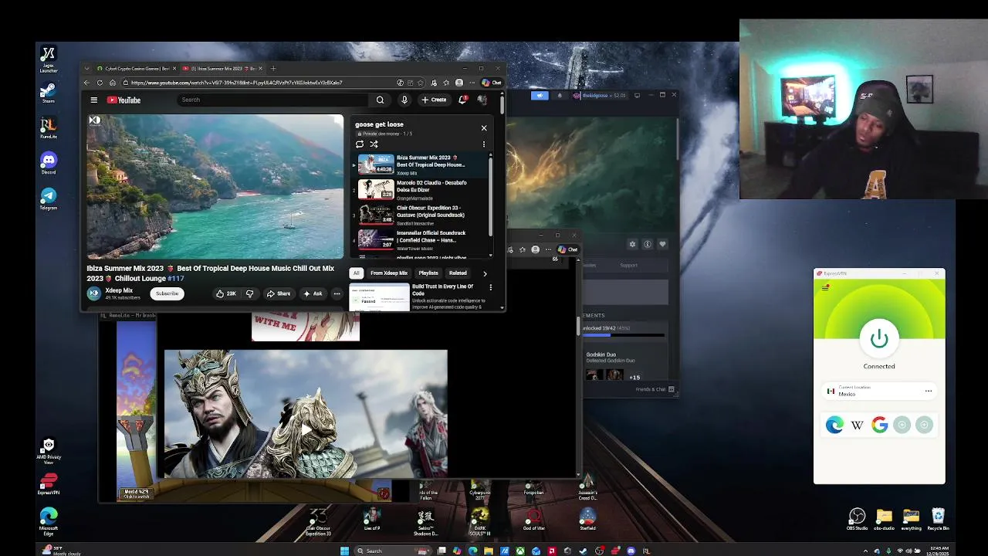The height and width of the screenshot is (556, 988).
Task: Toggle ExpressVPN power connection button
Action: pos(879,338)
